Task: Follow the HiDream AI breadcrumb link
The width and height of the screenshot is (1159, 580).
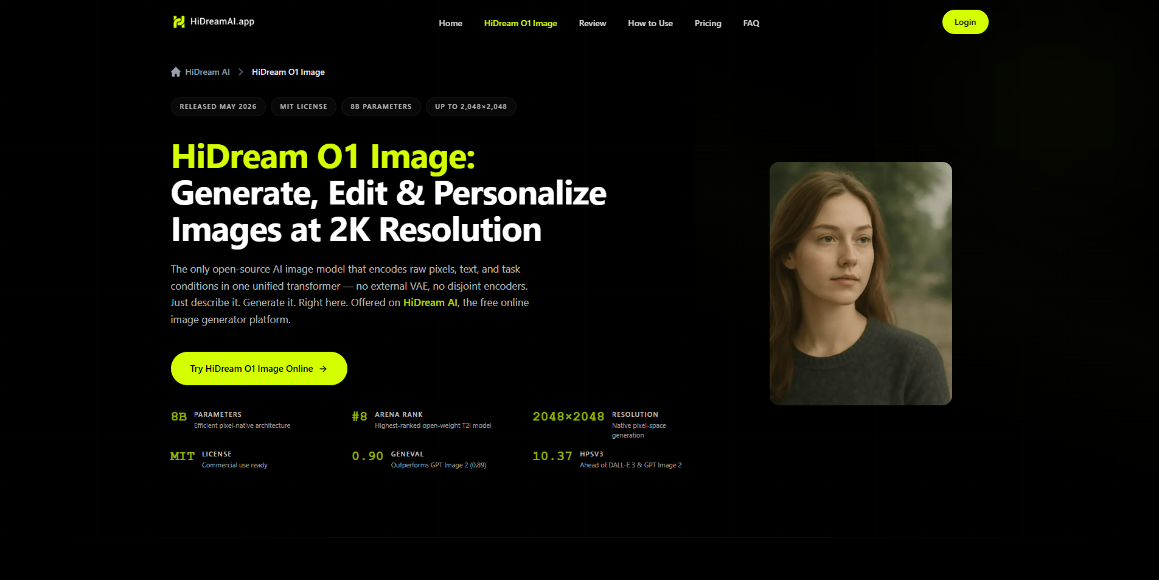Action: [x=207, y=72]
